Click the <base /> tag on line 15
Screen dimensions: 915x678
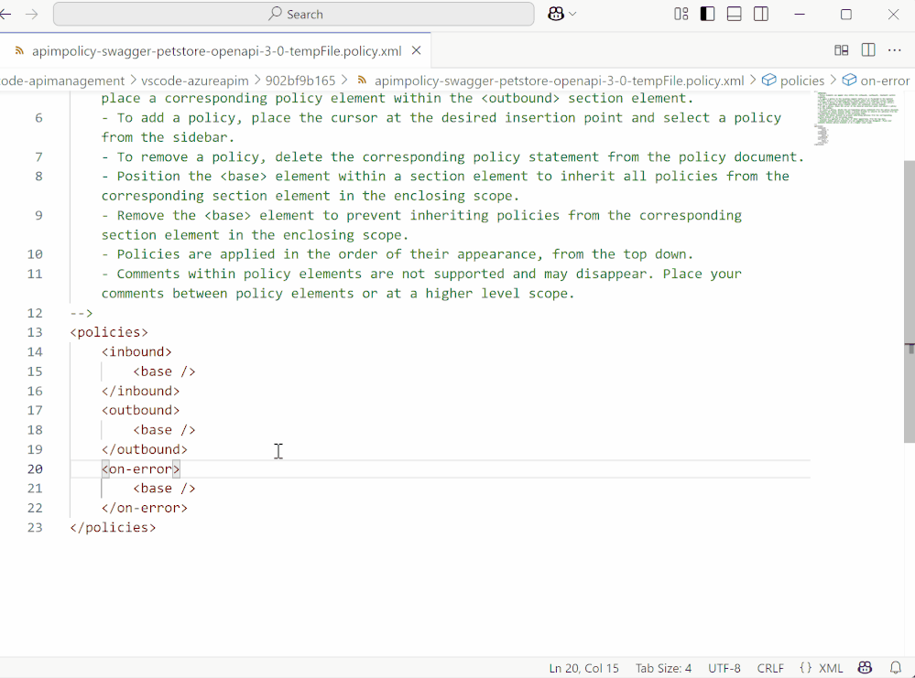[x=164, y=371]
